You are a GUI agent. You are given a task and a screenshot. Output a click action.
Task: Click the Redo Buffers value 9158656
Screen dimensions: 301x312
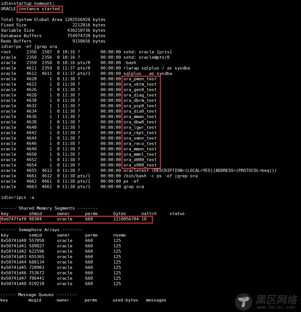point(81,41)
